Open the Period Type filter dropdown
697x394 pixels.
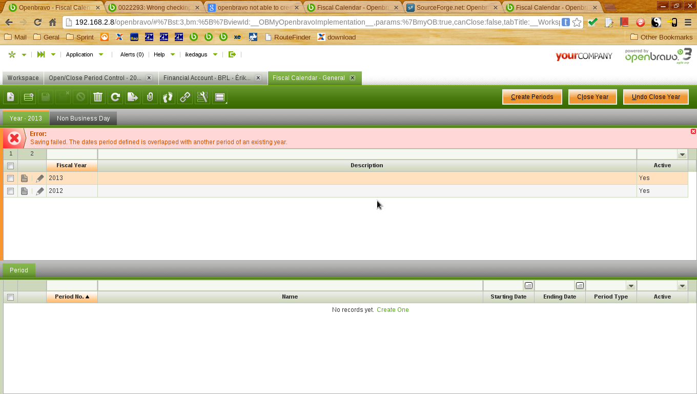pyautogui.click(x=631, y=285)
